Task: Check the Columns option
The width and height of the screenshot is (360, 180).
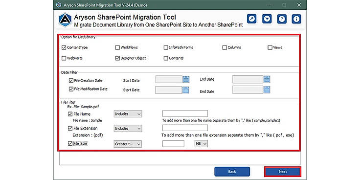Action: 225,47
